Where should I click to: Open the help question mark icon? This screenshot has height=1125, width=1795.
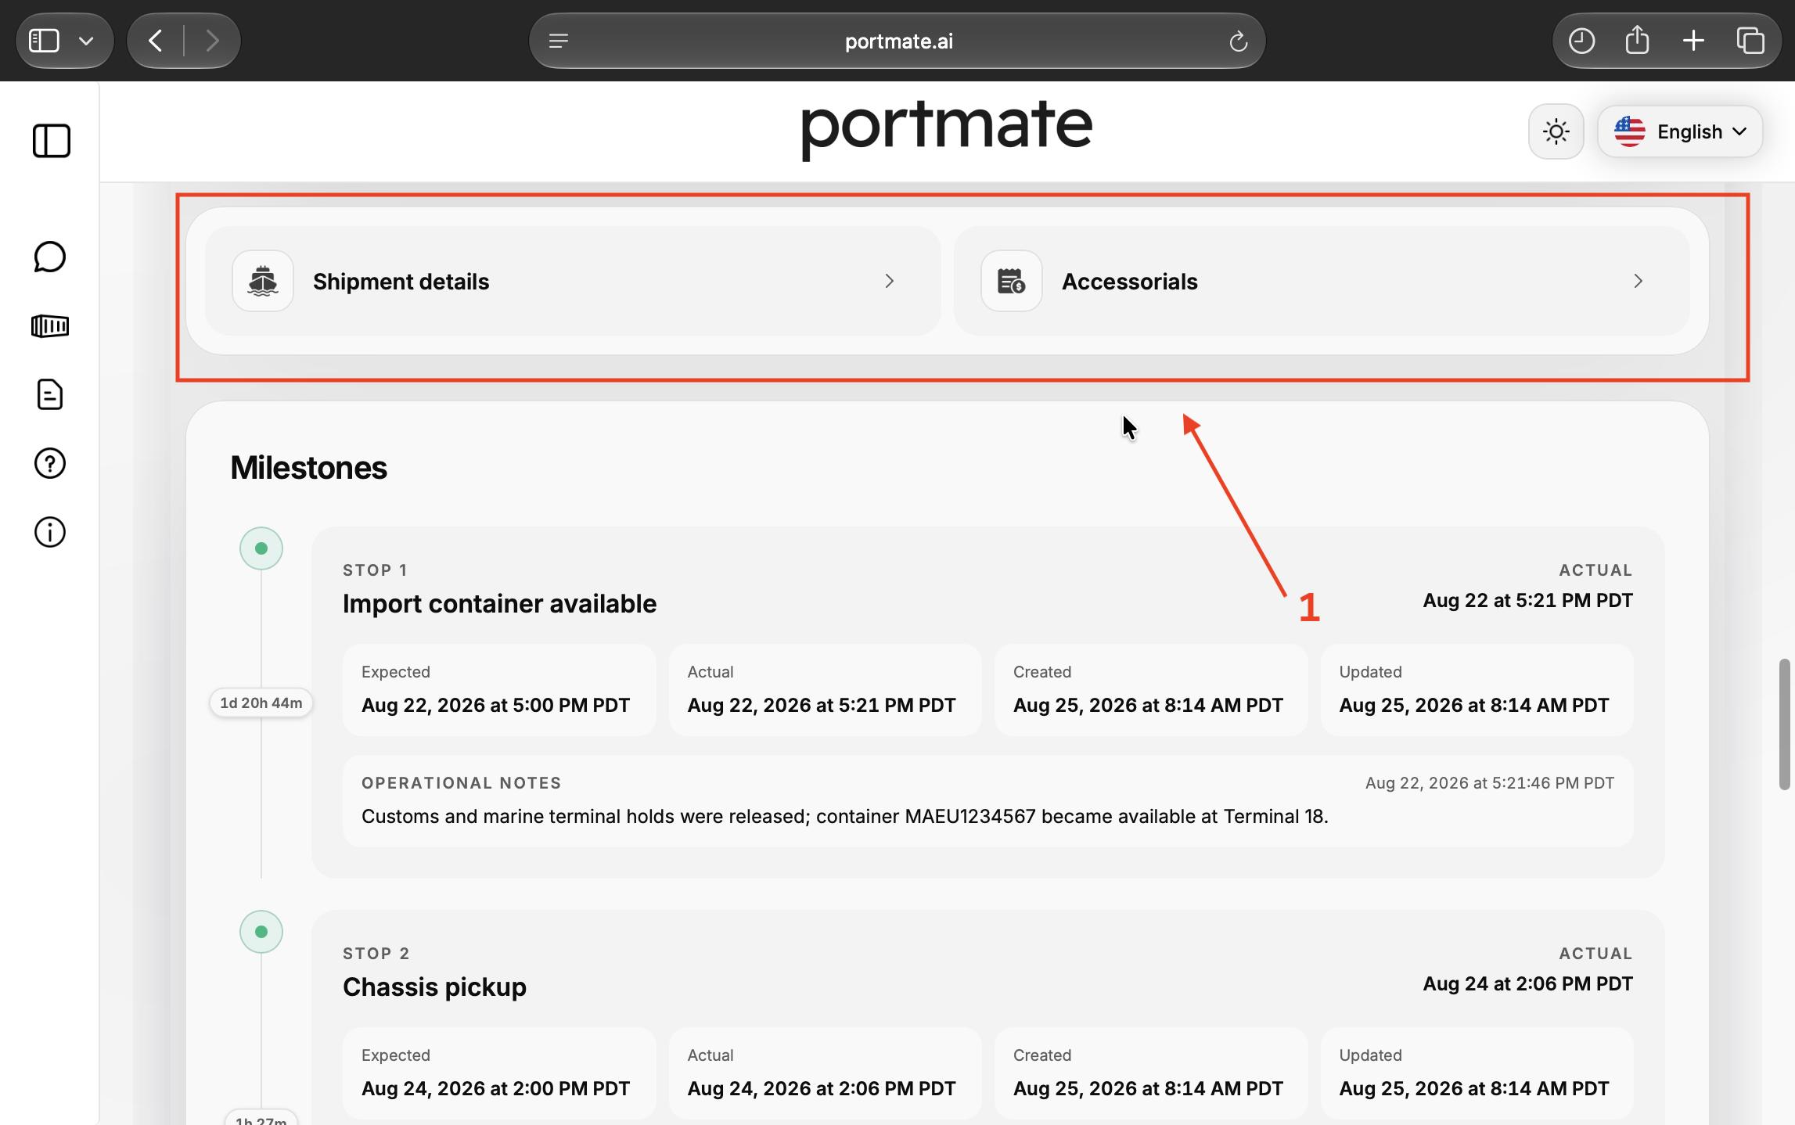[x=50, y=463]
